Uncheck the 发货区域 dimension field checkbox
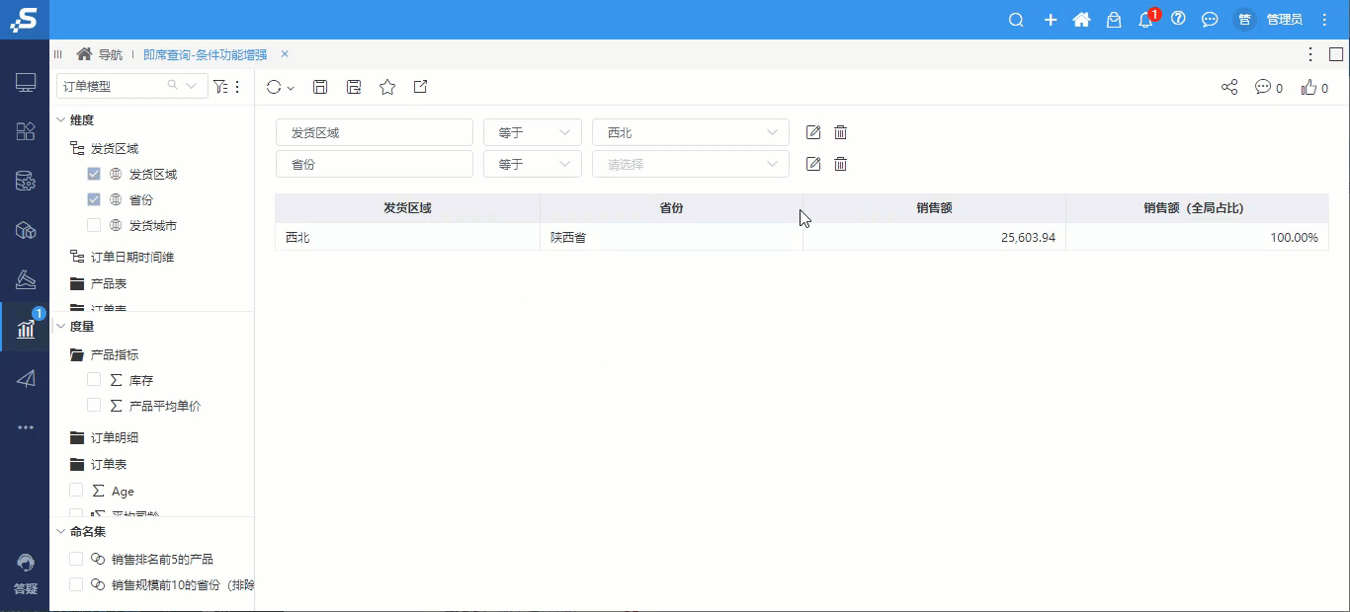This screenshot has width=1350, height=612. [94, 174]
